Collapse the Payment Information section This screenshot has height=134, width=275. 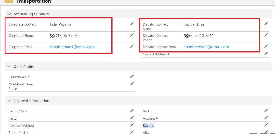pos(9,101)
